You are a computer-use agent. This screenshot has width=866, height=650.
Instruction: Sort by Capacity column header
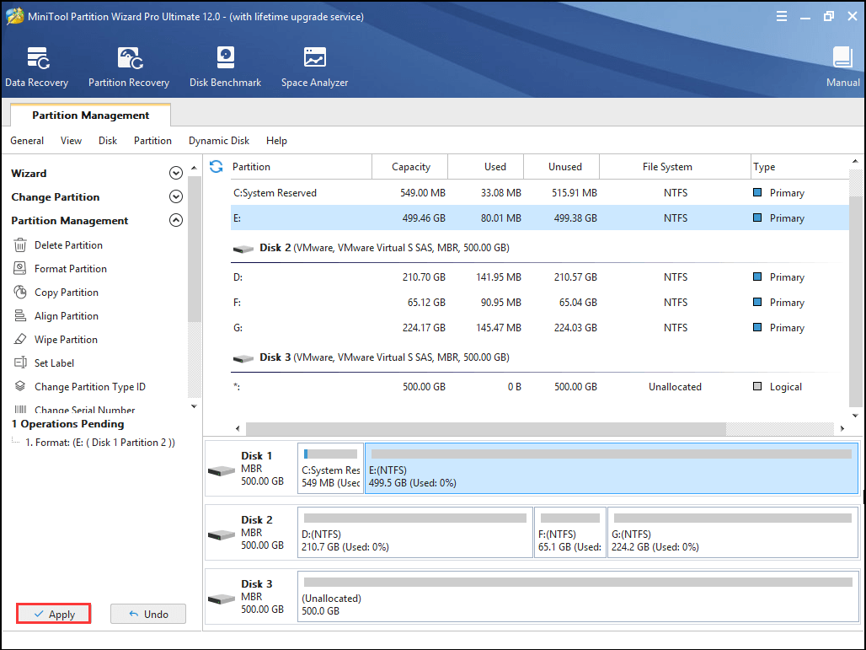[x=410, y=166]
